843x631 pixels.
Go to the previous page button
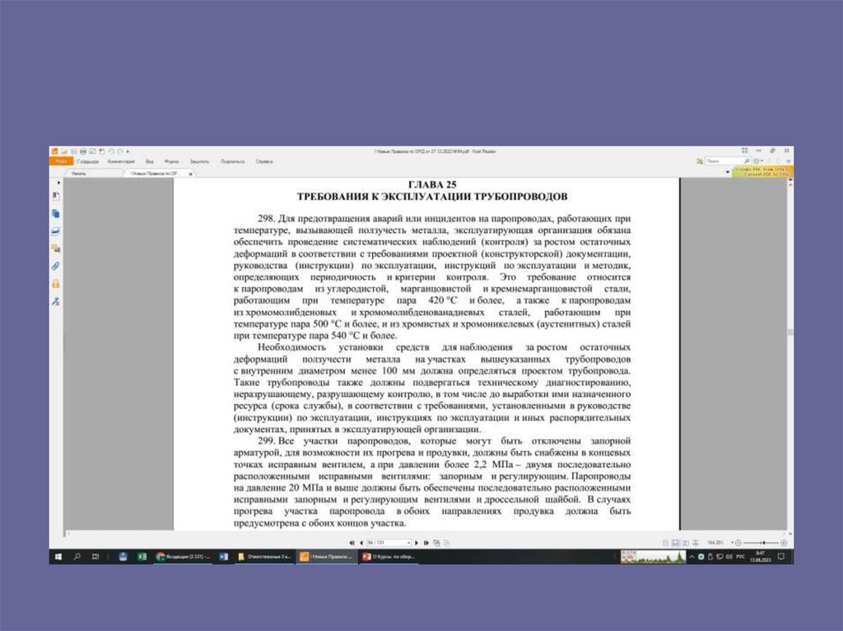point(361,543)
